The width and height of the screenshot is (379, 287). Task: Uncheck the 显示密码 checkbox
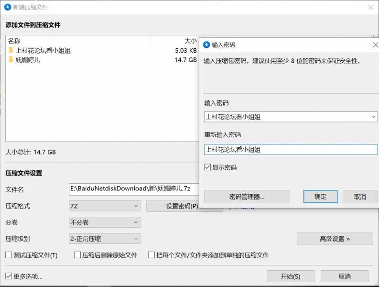[207, 167]
